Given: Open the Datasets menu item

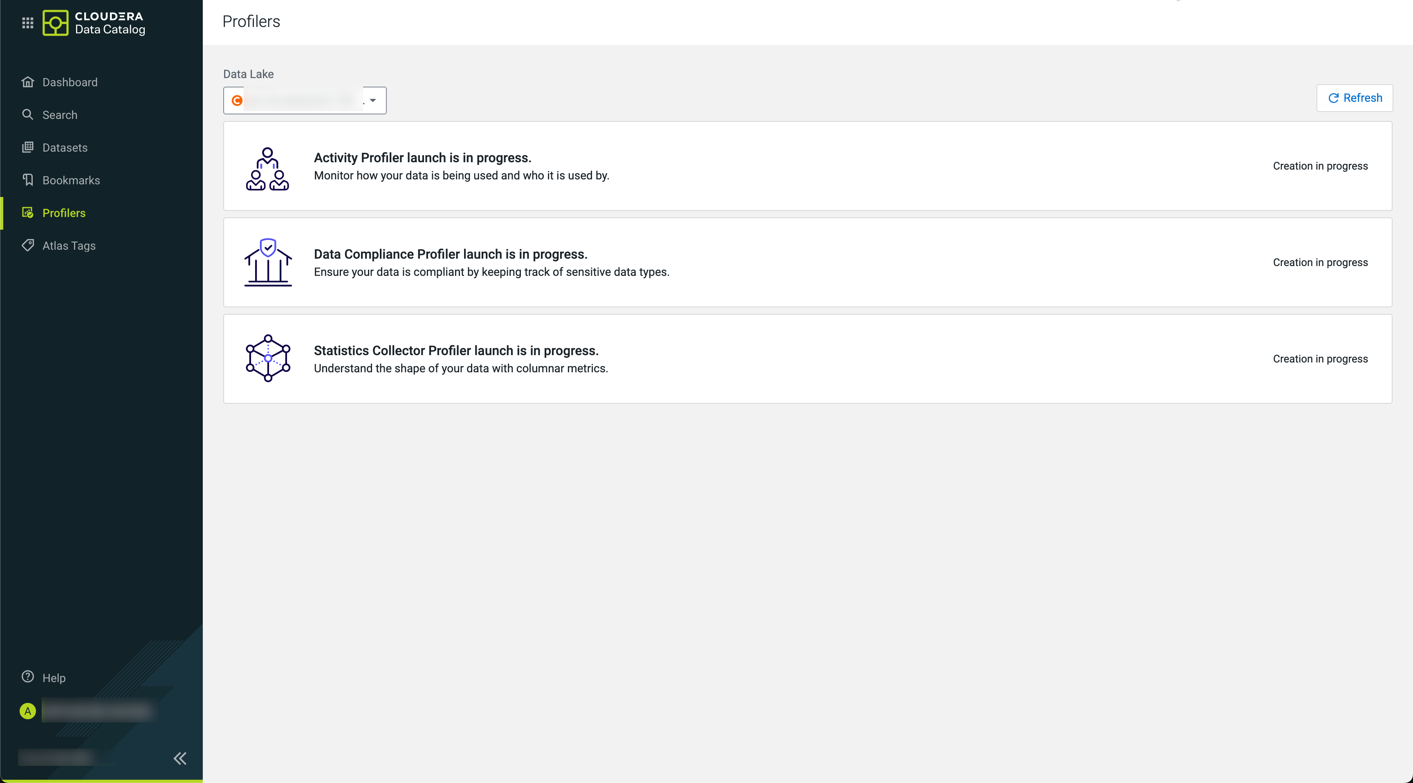Looking at the screenshot, I should click(65, 148).
